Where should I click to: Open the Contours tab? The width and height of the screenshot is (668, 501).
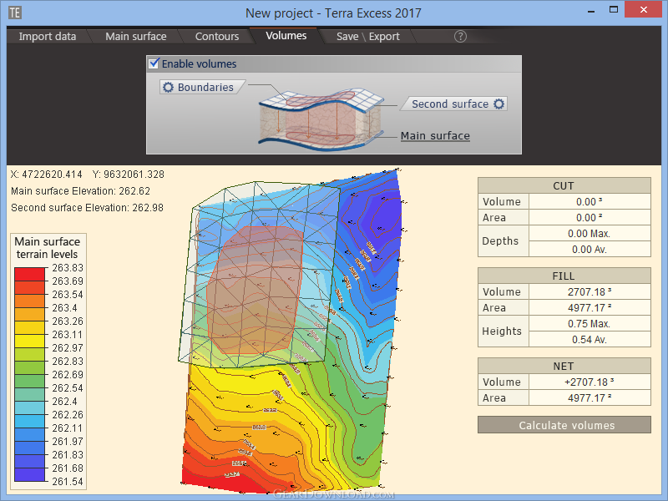pos(217,37)
